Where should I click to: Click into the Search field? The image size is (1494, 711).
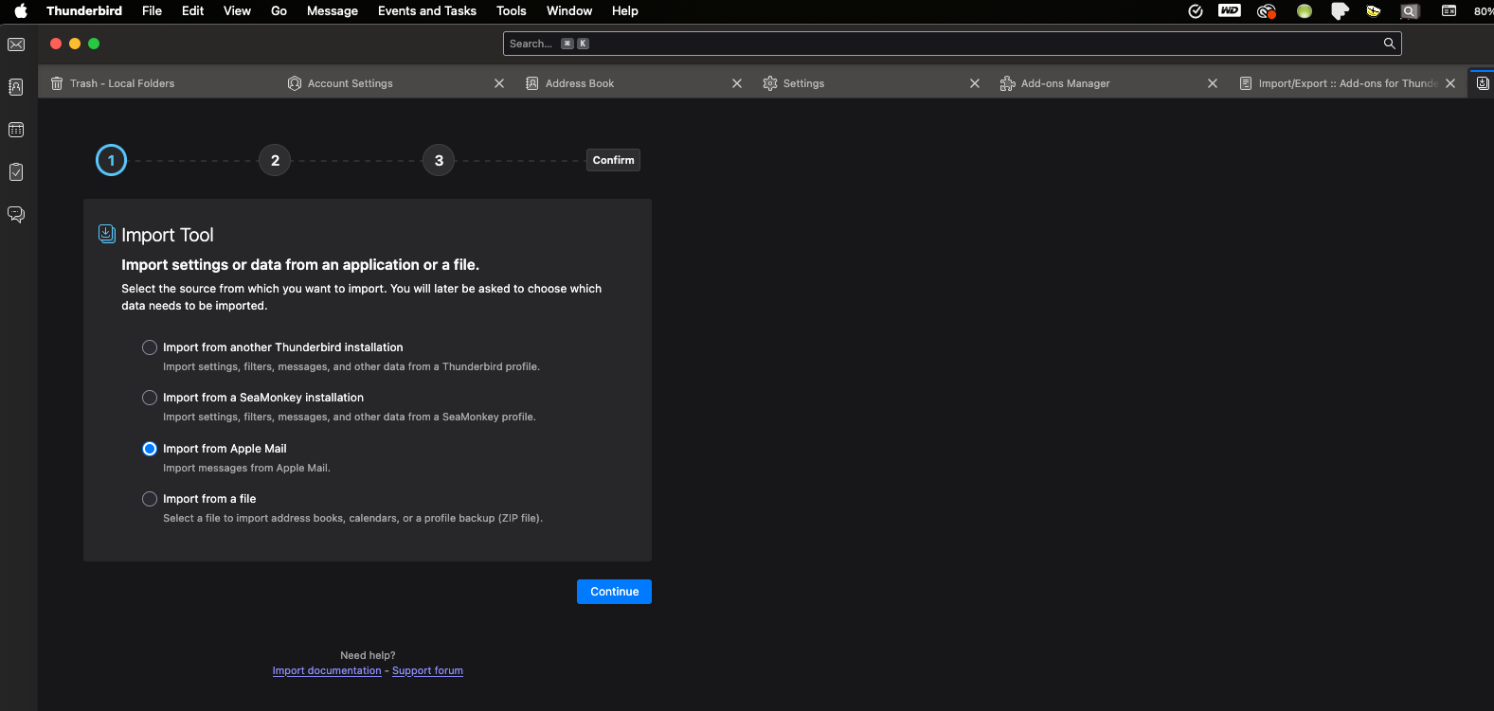(x=947, y=44)
